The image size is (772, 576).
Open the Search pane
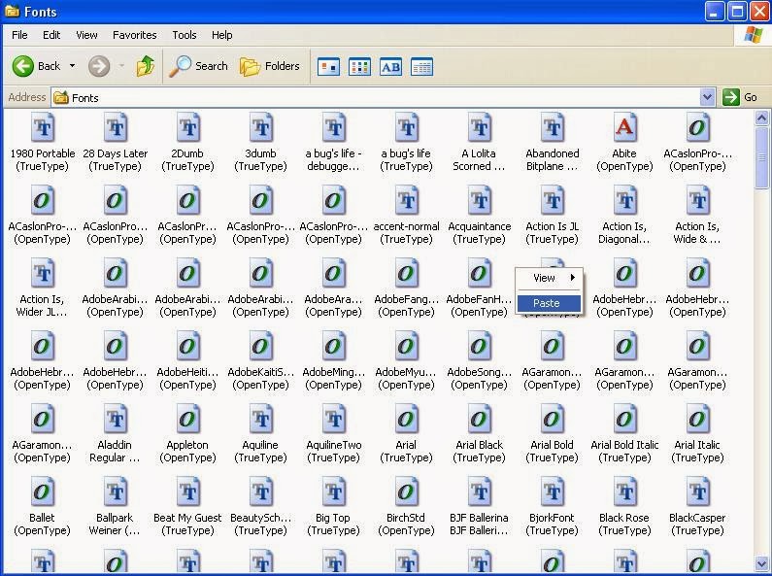198,66
